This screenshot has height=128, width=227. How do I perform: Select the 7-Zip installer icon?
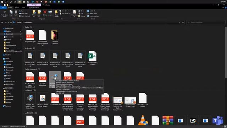click(x=193, y=121)
